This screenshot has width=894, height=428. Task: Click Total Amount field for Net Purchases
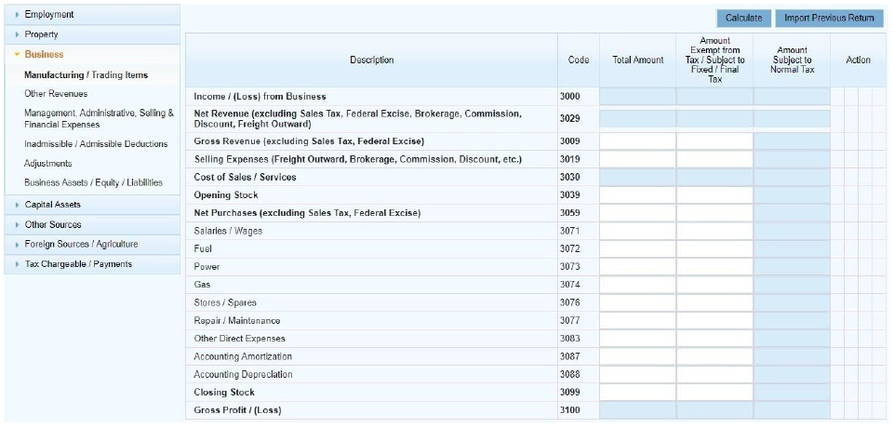click(637, 213)
